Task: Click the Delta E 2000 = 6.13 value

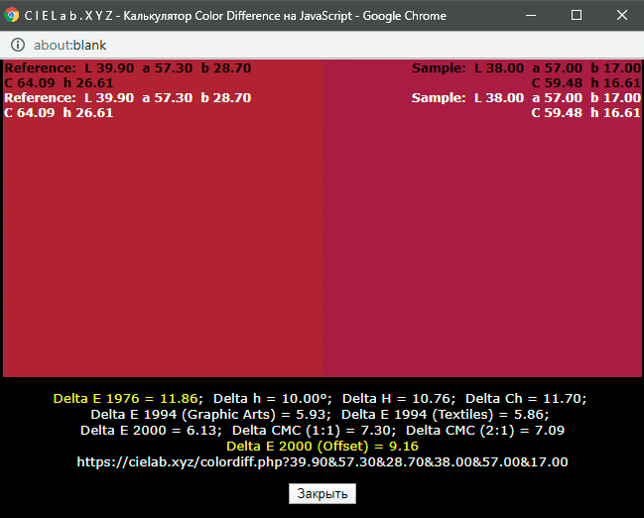Action: tap(149, 431)
